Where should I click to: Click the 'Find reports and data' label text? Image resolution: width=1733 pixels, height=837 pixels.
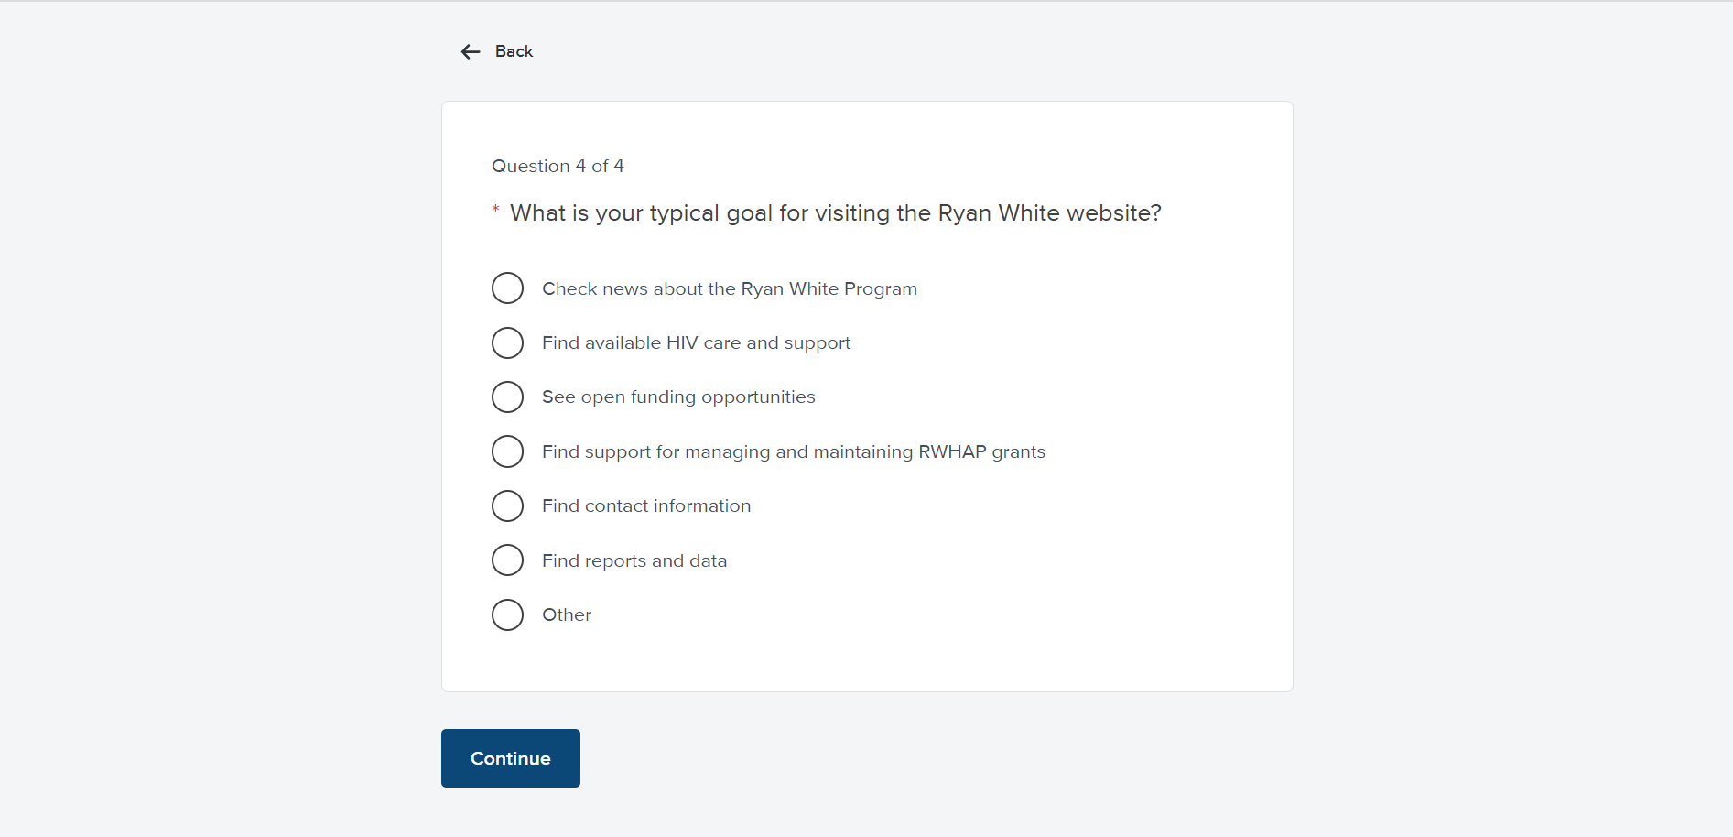634,561
